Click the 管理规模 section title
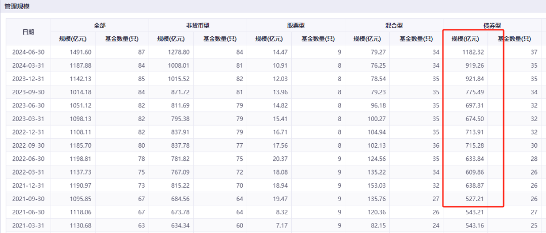This screenshot has width=546, height=233. click(18, 7)
